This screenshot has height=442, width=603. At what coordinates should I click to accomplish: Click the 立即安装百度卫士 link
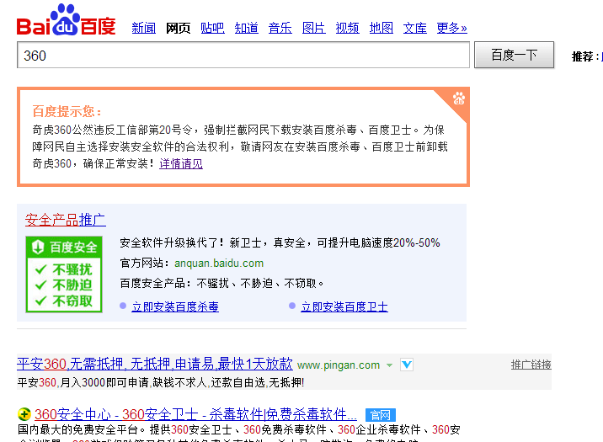pyautogui.click(x=344, y=306)
